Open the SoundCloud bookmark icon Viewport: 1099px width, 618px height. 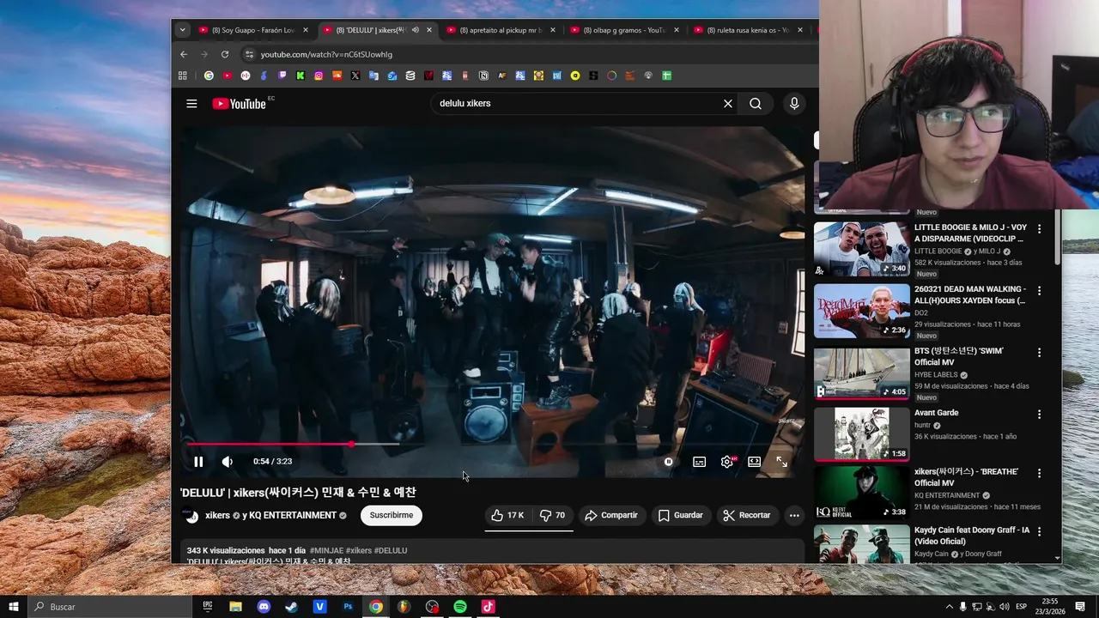pyautogui.click(x=337, y=76)
